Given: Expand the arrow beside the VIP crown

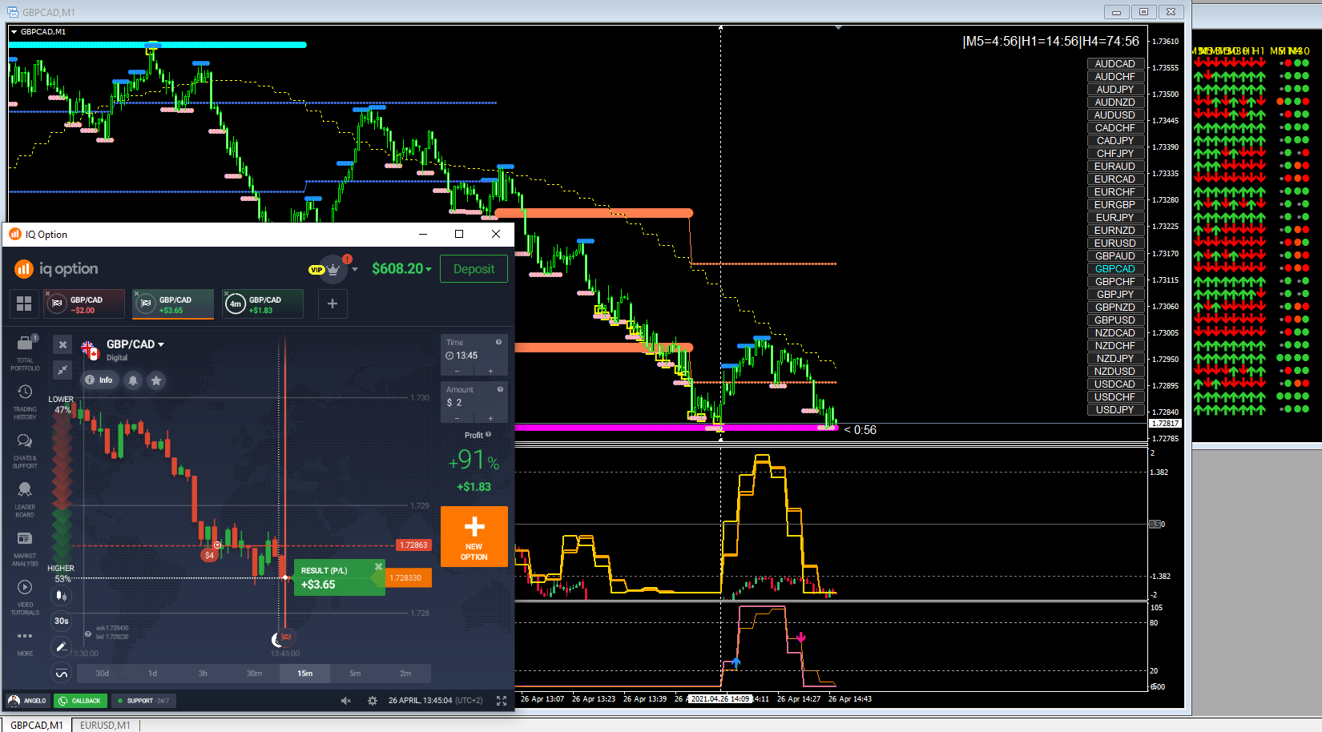Looking at the screenshot, I should click(x=355, y=269).
